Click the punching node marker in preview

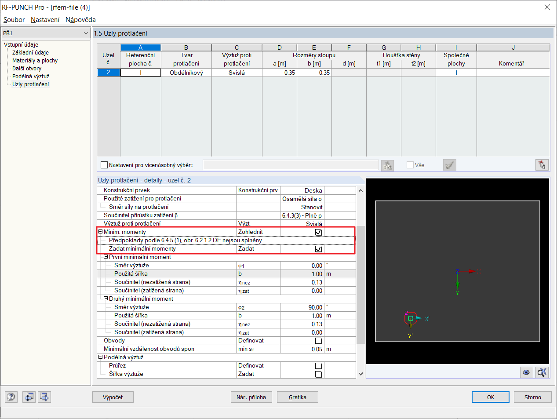(410, 318)
